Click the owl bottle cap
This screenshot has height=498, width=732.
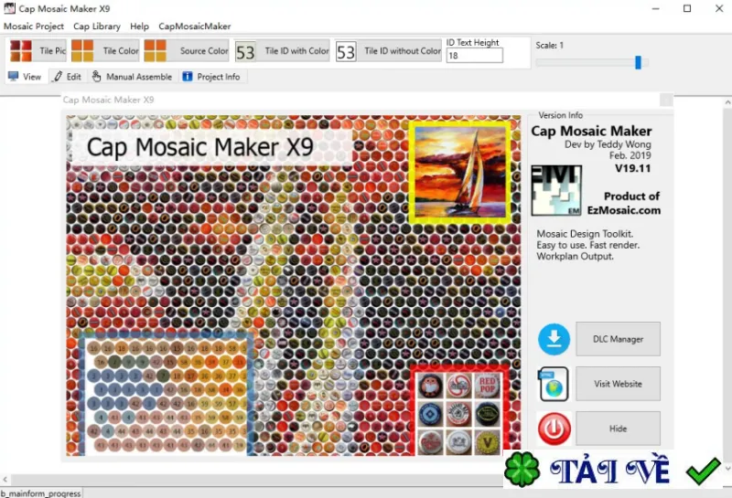pyautogui.click(x=430, y=386)
